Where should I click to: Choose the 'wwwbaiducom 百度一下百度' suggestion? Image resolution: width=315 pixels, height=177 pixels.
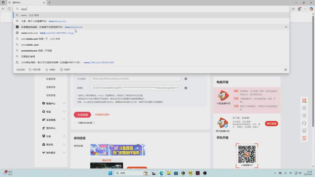coord(151,51)
